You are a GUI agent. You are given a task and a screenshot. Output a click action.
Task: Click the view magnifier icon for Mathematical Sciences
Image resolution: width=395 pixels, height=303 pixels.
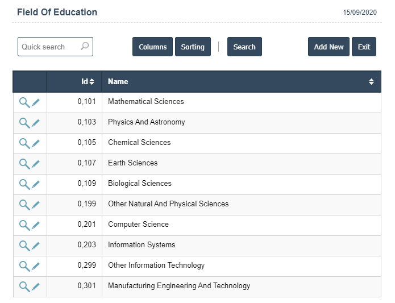pyautogui.click(x=24, y=102)
